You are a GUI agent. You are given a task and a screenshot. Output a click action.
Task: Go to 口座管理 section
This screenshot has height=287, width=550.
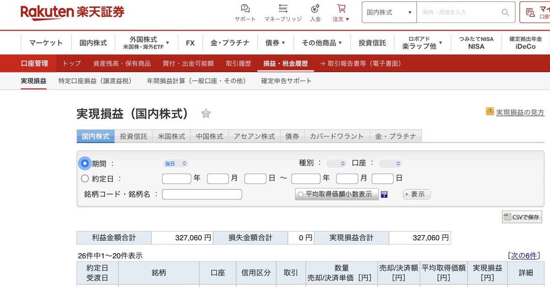pyautogui.click(x=34, y=64)
